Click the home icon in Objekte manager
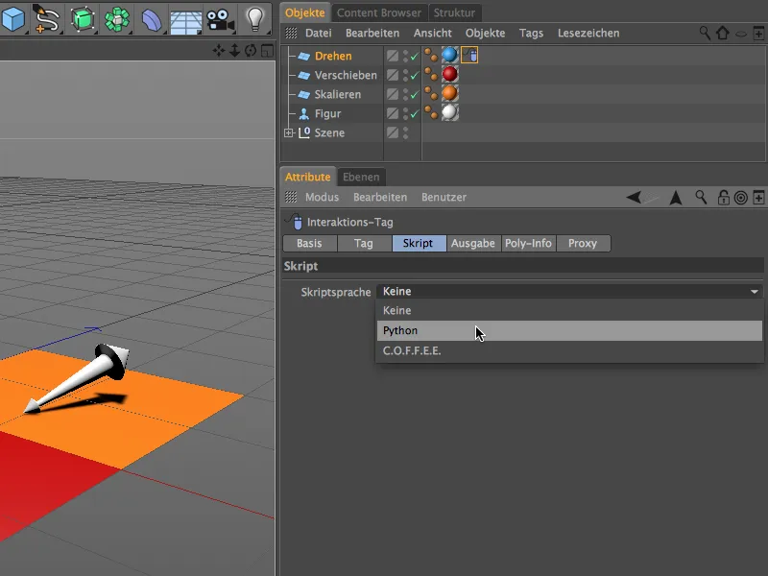Screen dimensions: 768x576 pyautogui.click(x=723, y=33)
